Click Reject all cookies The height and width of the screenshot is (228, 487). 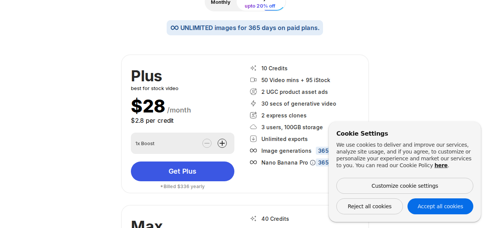(x=369, y=206)
